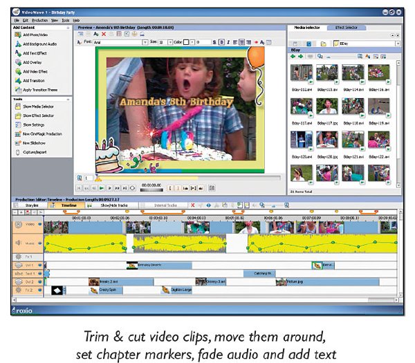Toggle loop playback in the preview controls
415x363 pixels.
click(133, 188)
